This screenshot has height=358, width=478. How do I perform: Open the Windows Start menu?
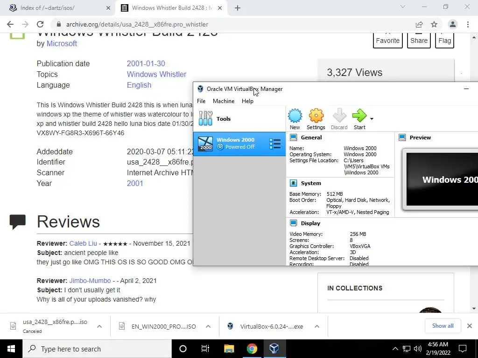tap(11, 349)
